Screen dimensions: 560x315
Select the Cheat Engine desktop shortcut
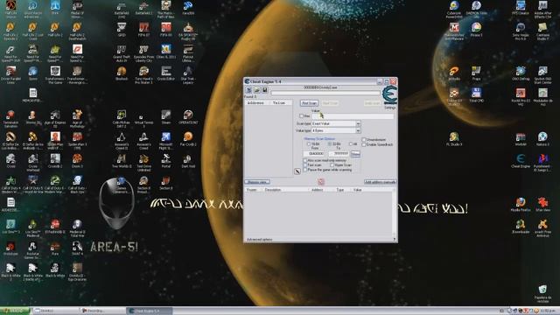click(x=521, y=161)
